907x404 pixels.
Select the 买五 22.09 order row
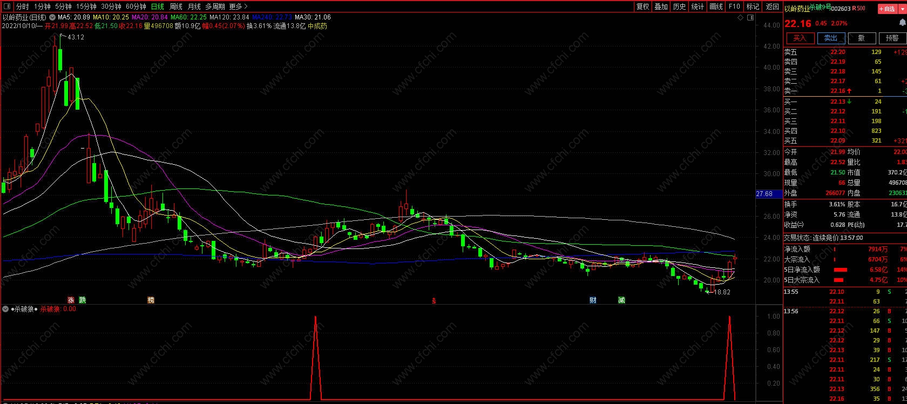point(845,140)
